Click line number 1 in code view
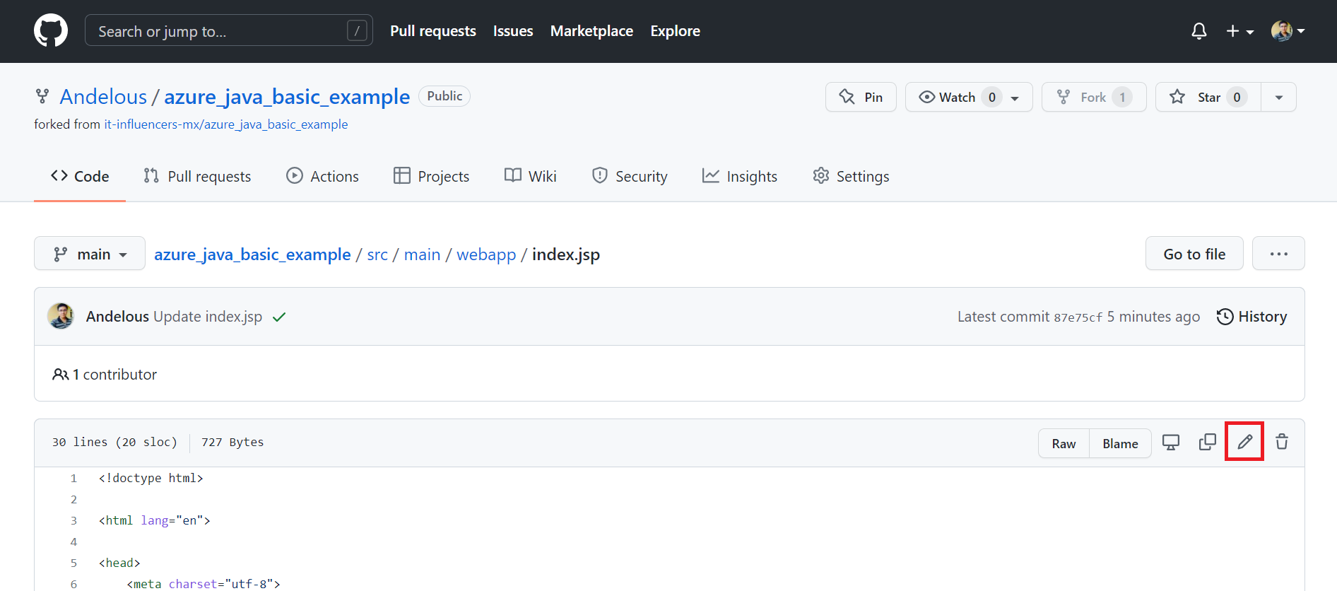This screenshot has height=591, width=1337. [x=73, y=479]
